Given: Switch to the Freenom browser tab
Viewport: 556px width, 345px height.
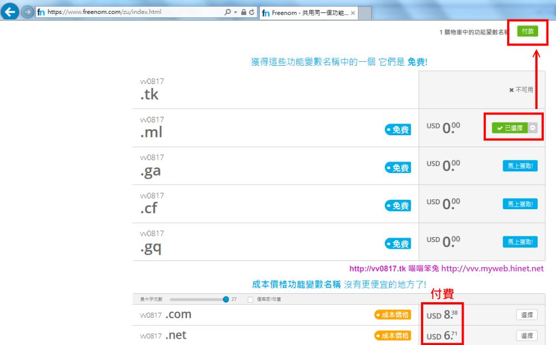Looking at the screenshot, I should [309, 13].
